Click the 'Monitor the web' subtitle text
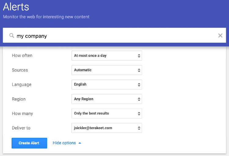This screenshot has height=156, width=229. tap(46, 17)
